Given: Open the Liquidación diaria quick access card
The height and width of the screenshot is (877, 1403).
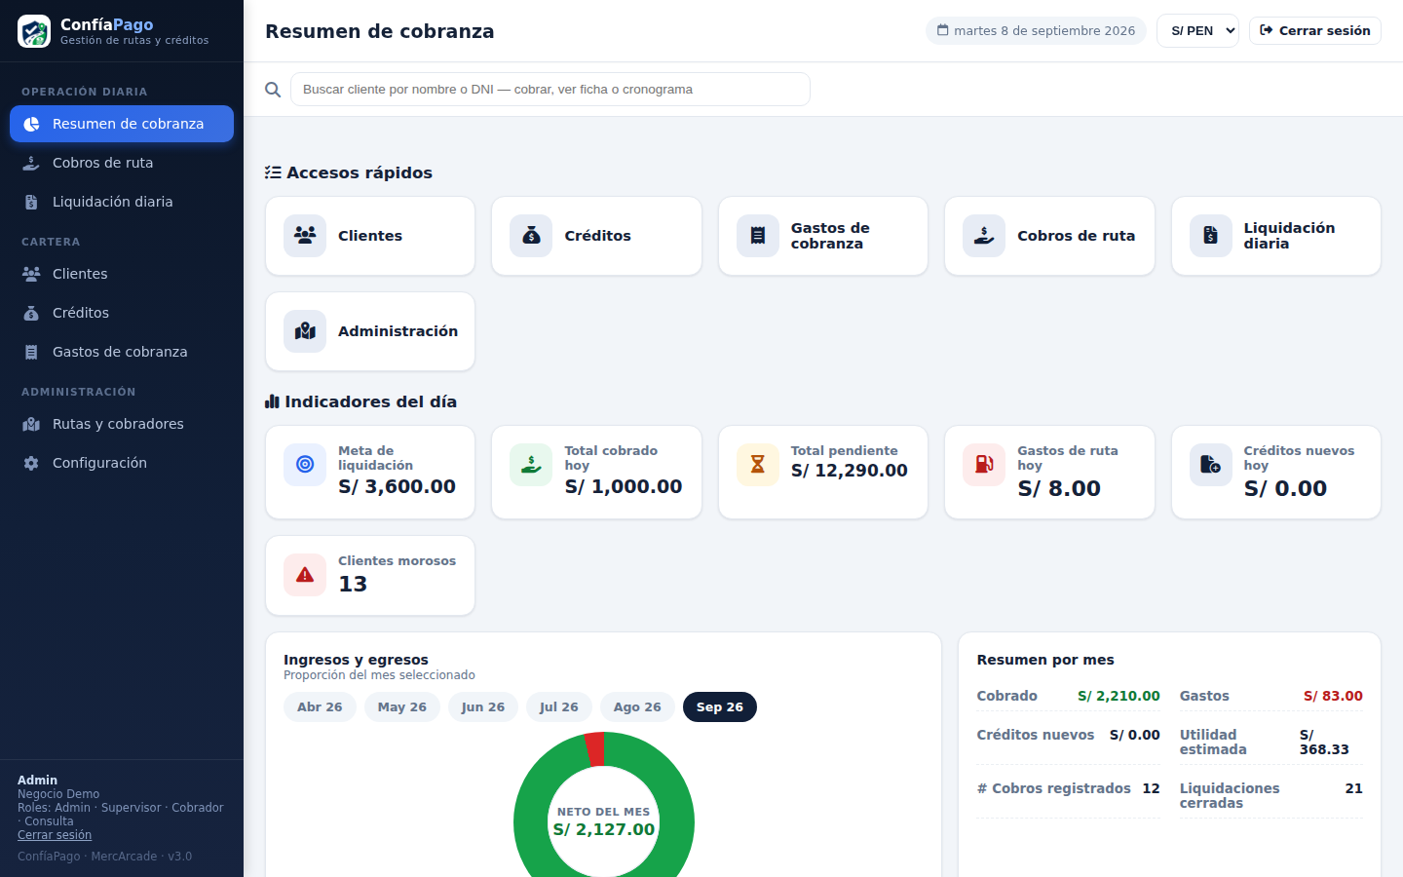Looking at the screenshot, I should [1276, 236].
